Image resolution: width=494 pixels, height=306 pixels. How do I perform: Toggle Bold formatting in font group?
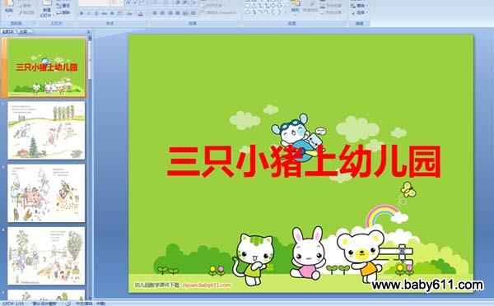click(82, 13)
